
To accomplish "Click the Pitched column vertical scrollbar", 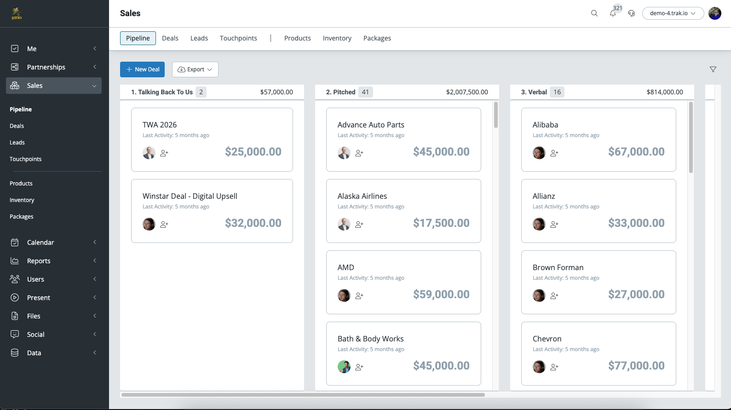I will 496,115.
